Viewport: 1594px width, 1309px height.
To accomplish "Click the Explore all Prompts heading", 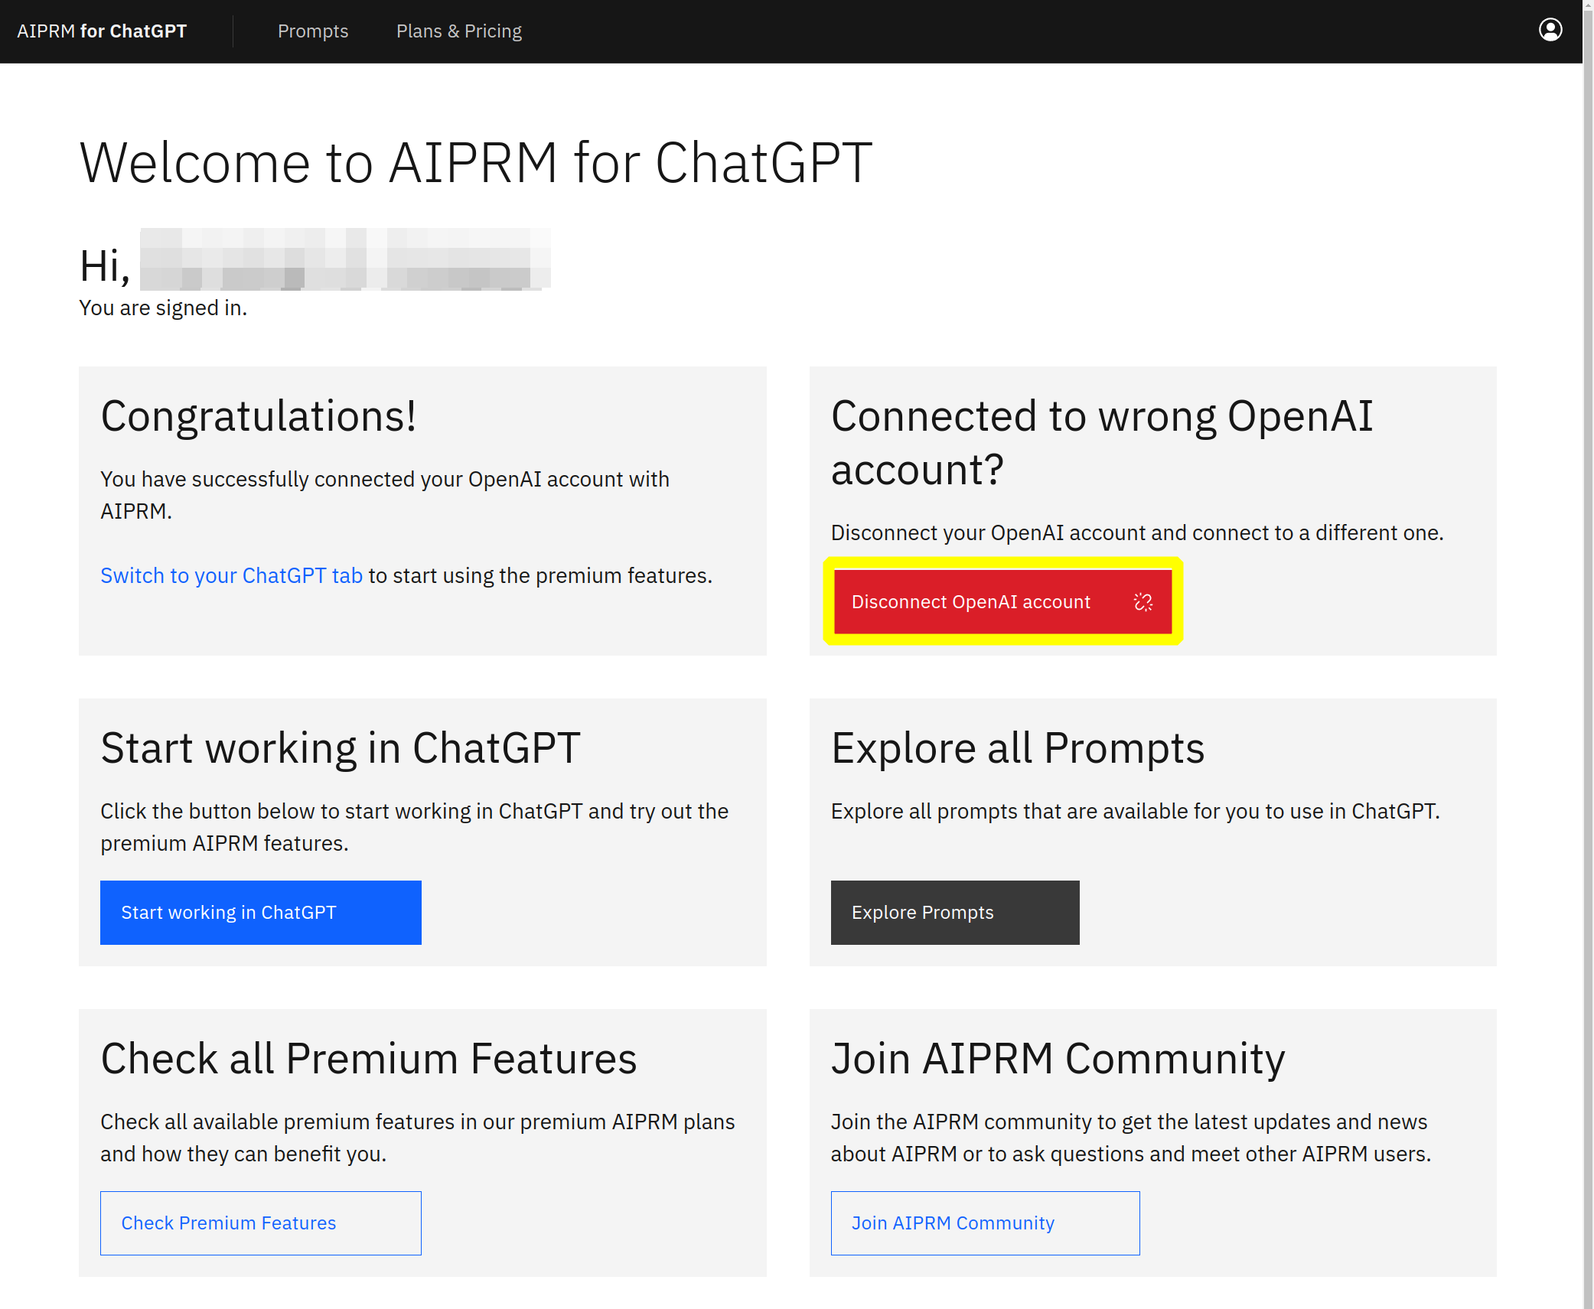I will (x=1017, y=748).
